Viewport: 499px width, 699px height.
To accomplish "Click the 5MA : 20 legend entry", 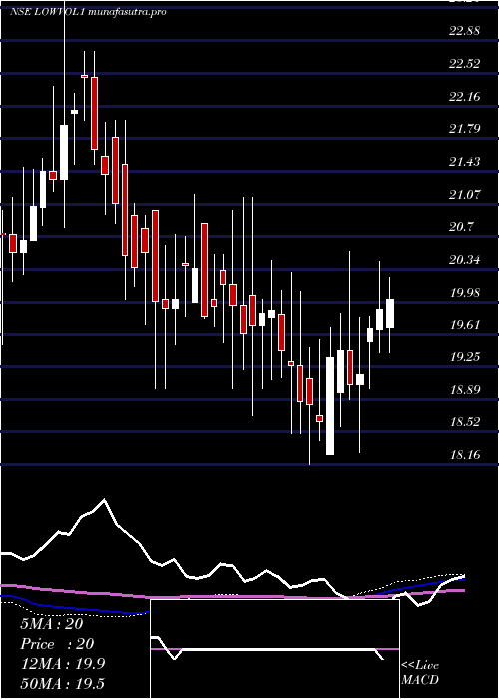I will [x=52, y=624].
